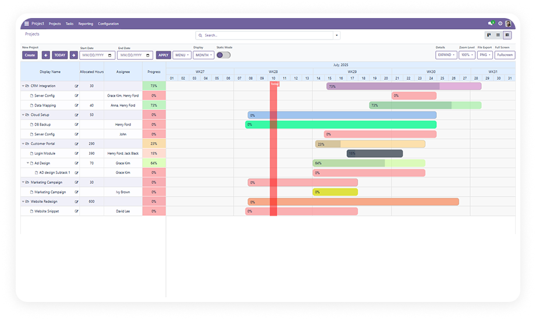Edit the Website Snippet row
Image resolution: width=536 pixels, height=320 pixels.
pyautogui.click(x=76, y=211)
